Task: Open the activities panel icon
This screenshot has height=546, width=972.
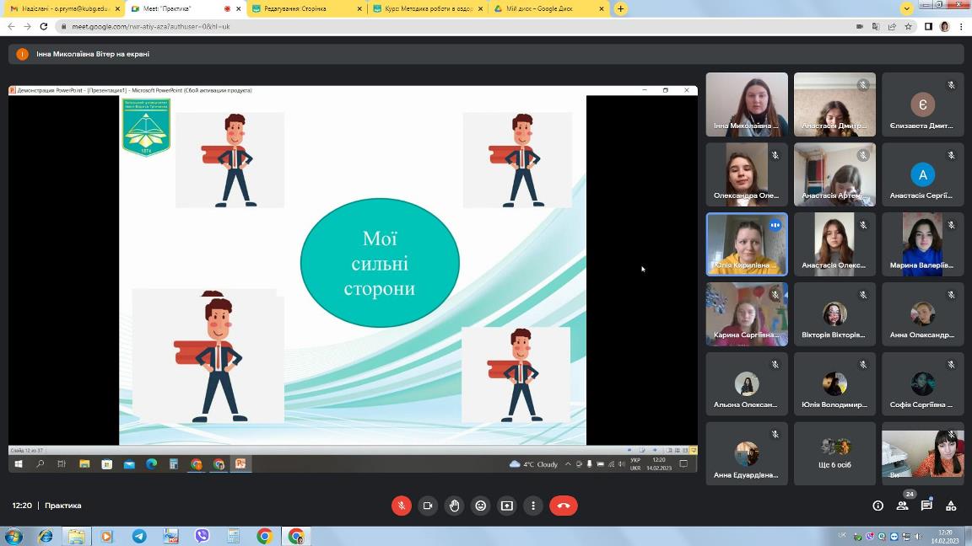Action: [951, 506]
